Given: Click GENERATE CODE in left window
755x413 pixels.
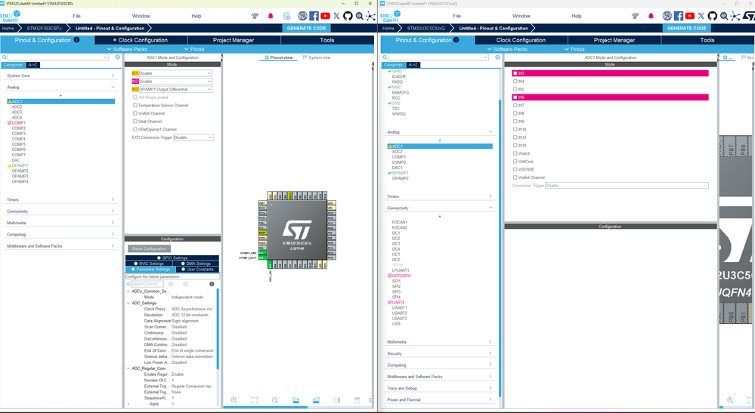Looking at the screenshot, I should tap(306, 28).
